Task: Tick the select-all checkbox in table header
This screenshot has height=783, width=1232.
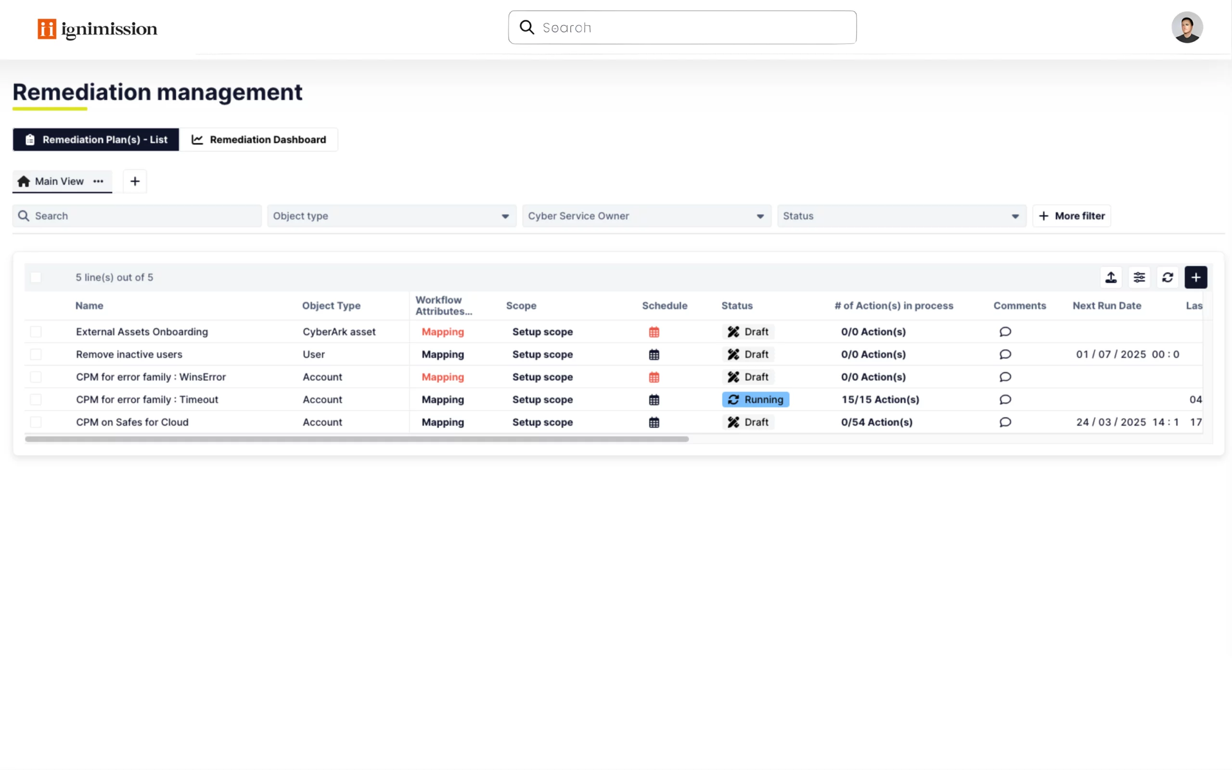Action: tap(36, 277)
